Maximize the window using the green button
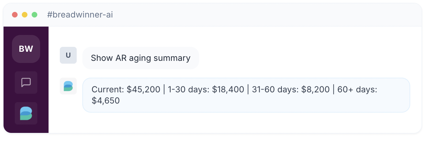 (34, 15)
